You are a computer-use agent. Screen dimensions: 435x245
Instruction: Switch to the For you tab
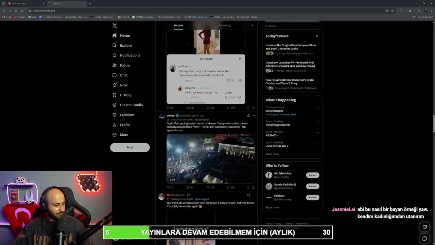(x=178, y=25)
